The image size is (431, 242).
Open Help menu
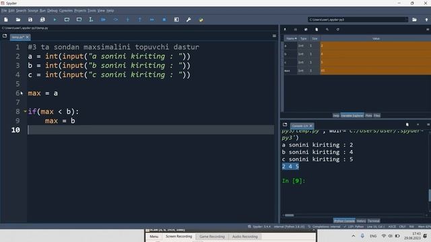point(110,11)
